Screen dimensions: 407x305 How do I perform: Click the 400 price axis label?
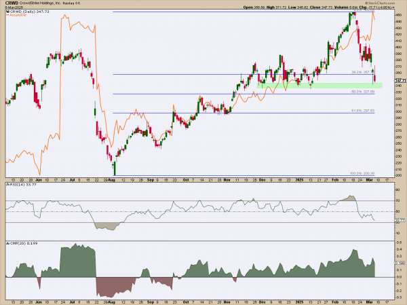coord(398,47)
